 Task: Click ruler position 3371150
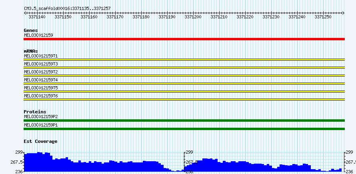(63, 17)
